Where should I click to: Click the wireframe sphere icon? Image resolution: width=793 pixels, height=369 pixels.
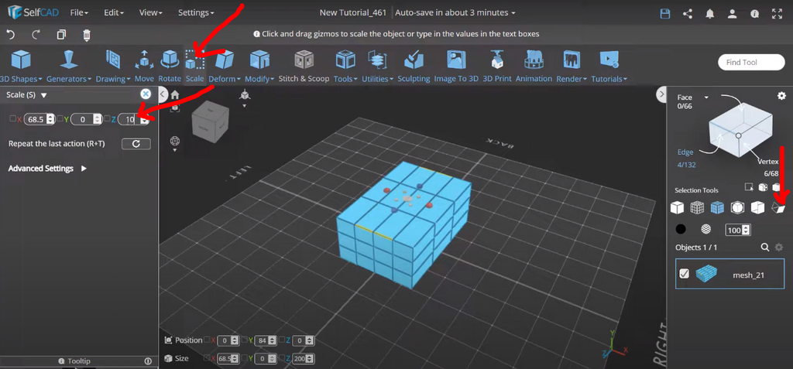pyautogui.click(x=705, y=229)
